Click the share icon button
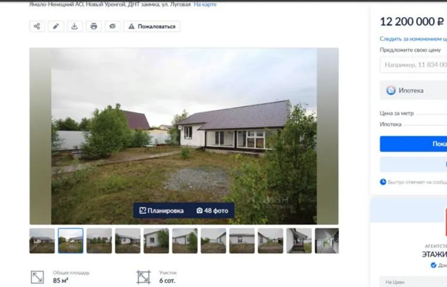447x287 pixels. [x=37, y=26]
